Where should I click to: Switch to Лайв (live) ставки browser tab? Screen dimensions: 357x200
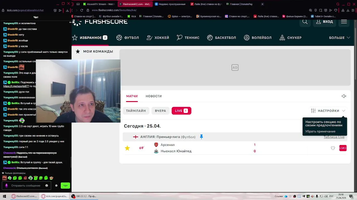point(206,4)
